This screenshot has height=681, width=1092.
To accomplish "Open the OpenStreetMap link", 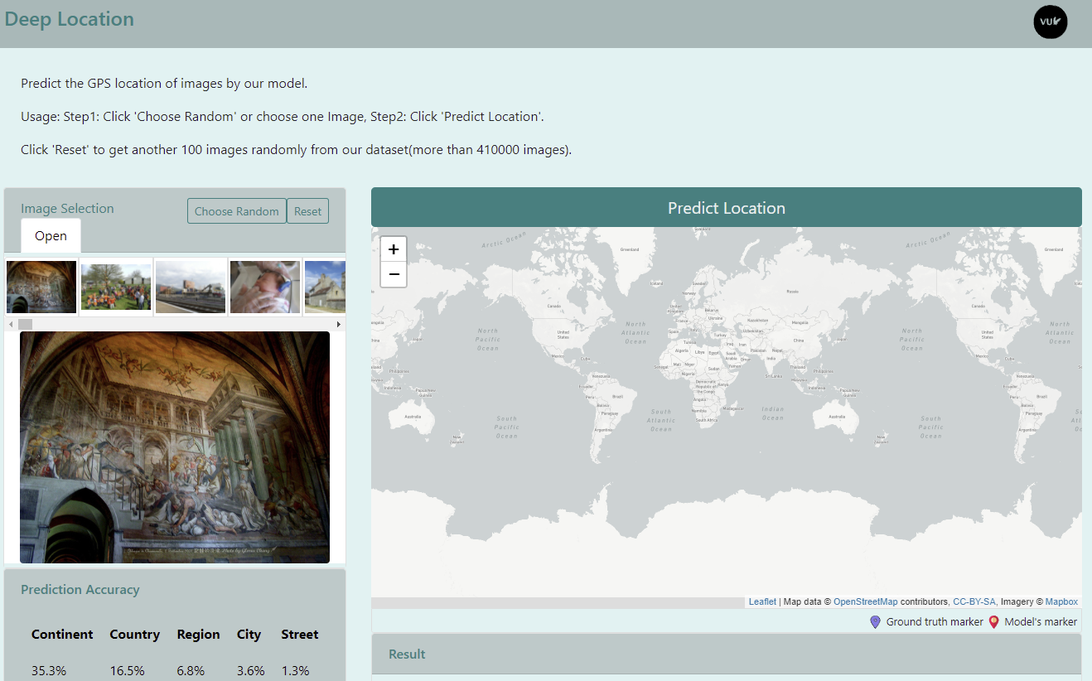I will 865,601.
